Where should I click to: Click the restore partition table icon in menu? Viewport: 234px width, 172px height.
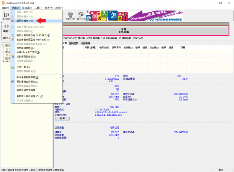(13, 21)
